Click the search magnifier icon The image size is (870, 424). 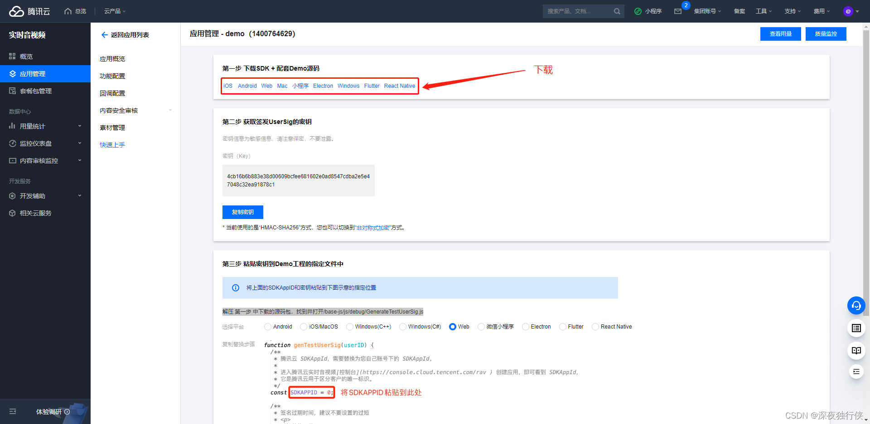pos(617,11)
